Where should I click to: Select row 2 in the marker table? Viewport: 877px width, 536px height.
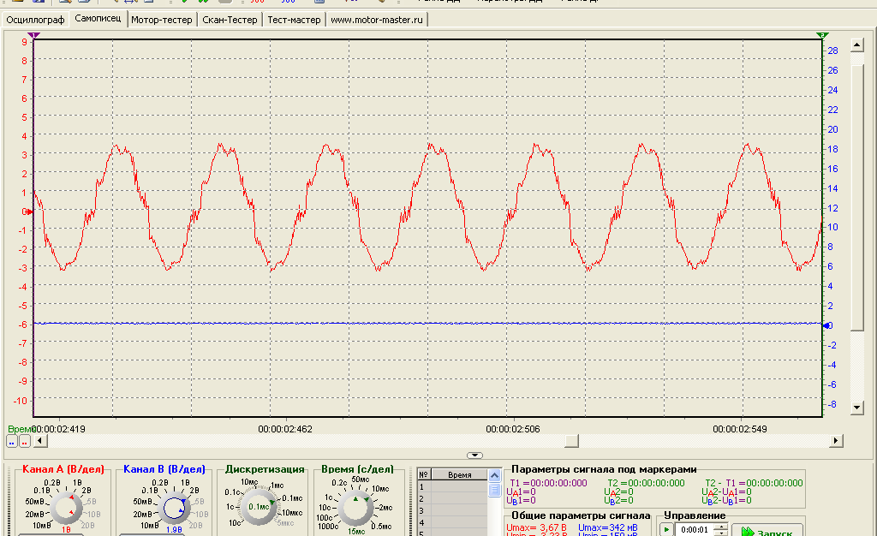[452, 499]
